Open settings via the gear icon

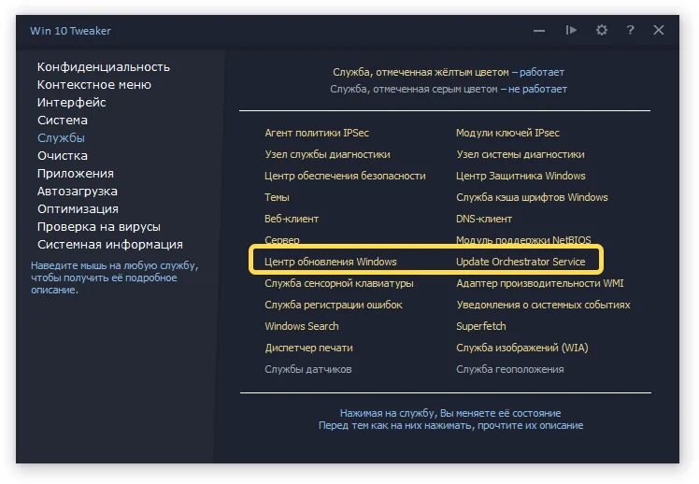click(602, 30)
